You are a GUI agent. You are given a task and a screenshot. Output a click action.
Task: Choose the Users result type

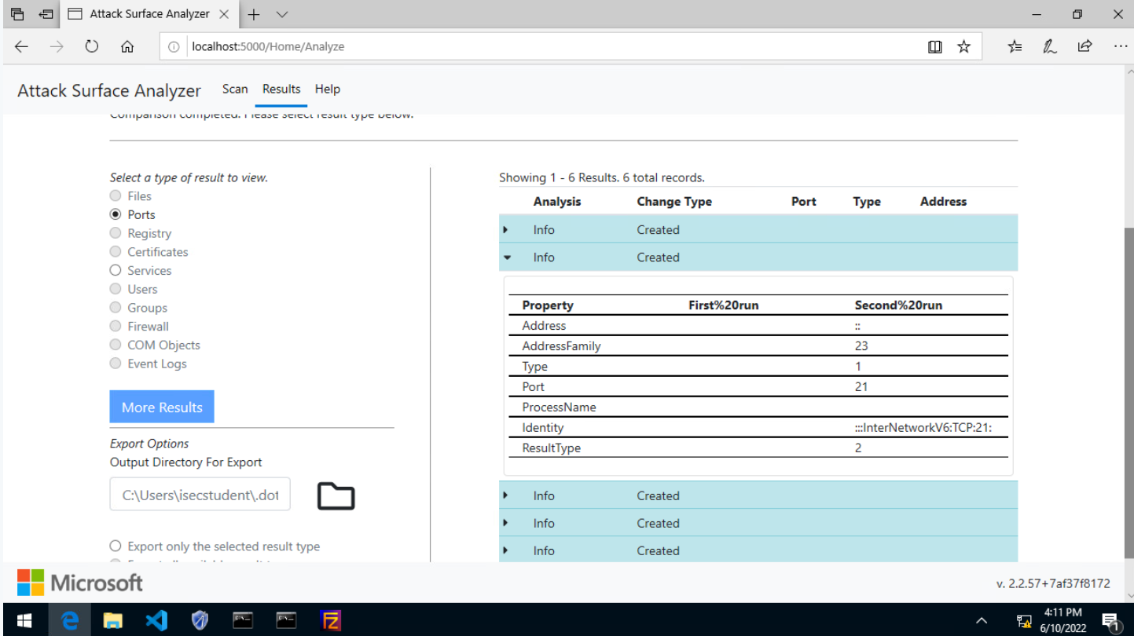pyautogui.click(x=116, y=289)
